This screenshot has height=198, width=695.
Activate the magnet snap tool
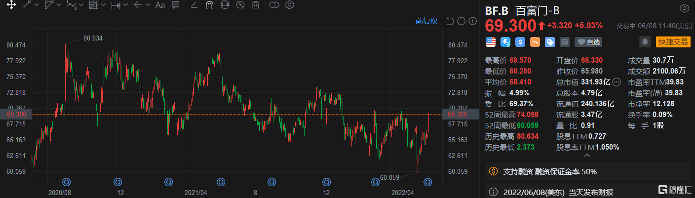click(x=209, y=5)
